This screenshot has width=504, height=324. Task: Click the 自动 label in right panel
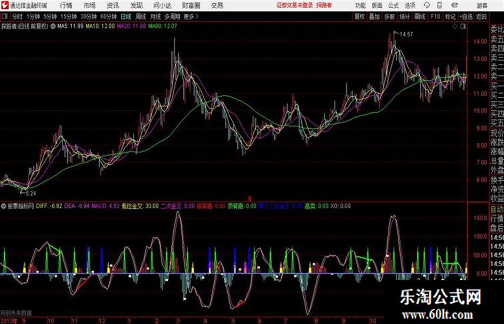pos(497,210)
